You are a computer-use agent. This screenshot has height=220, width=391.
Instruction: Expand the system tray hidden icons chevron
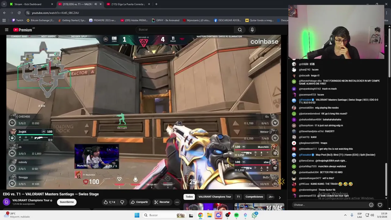[x=345, y=215]
